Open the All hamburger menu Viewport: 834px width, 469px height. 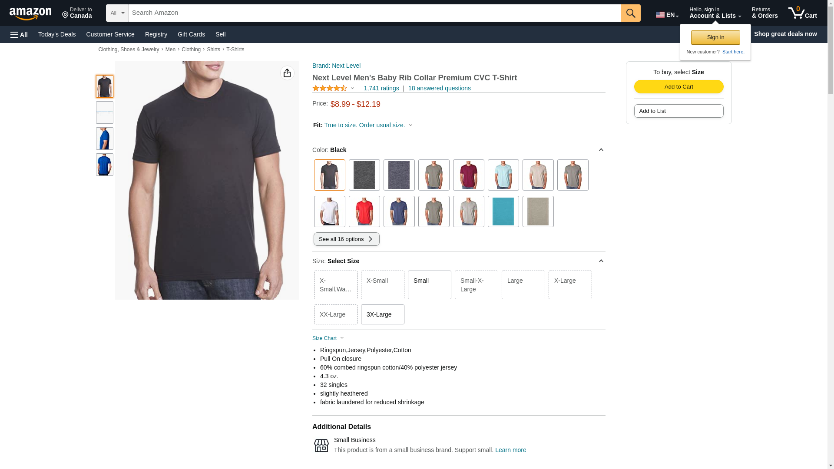pyautogui.click(x=19, y=34)
